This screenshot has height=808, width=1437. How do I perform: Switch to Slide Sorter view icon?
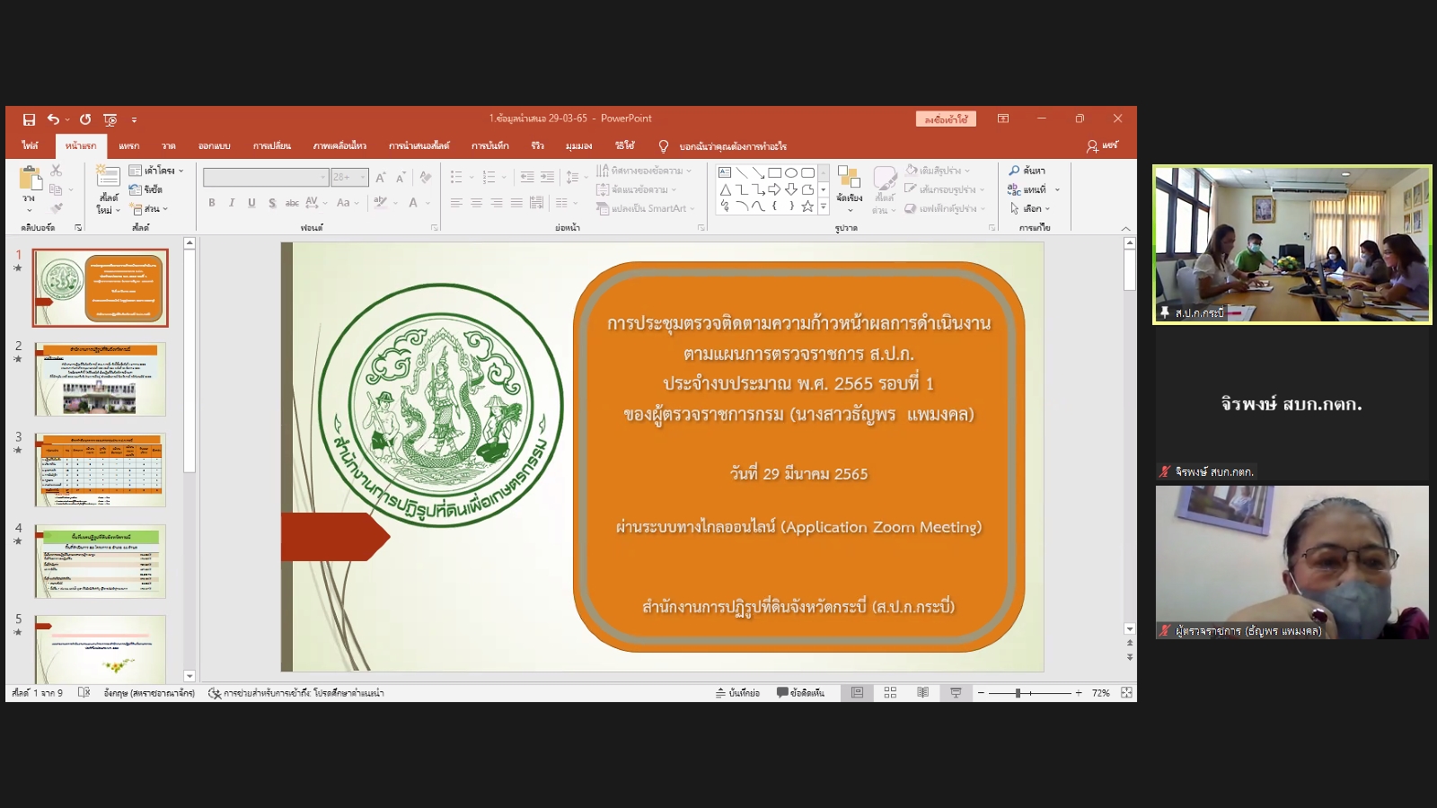click(890, 693)
